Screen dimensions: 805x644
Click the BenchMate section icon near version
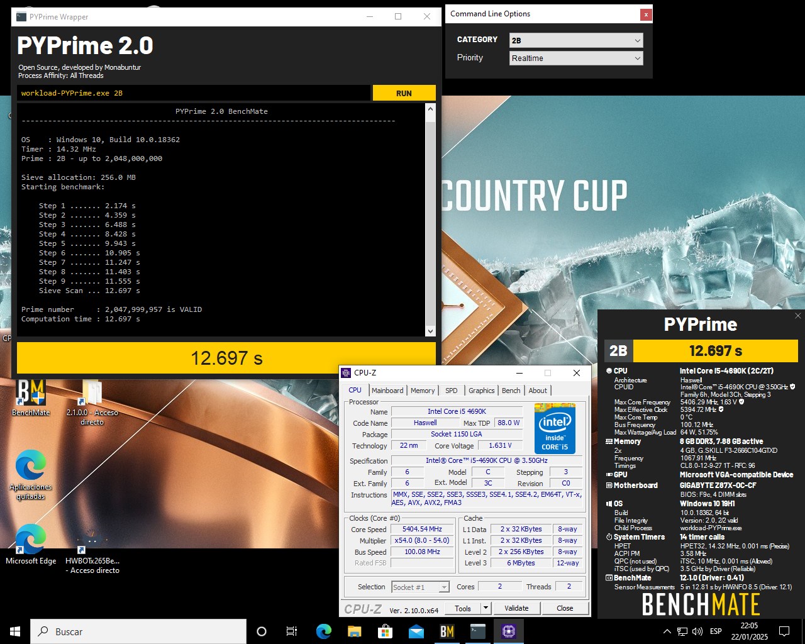tap(609, 578)
